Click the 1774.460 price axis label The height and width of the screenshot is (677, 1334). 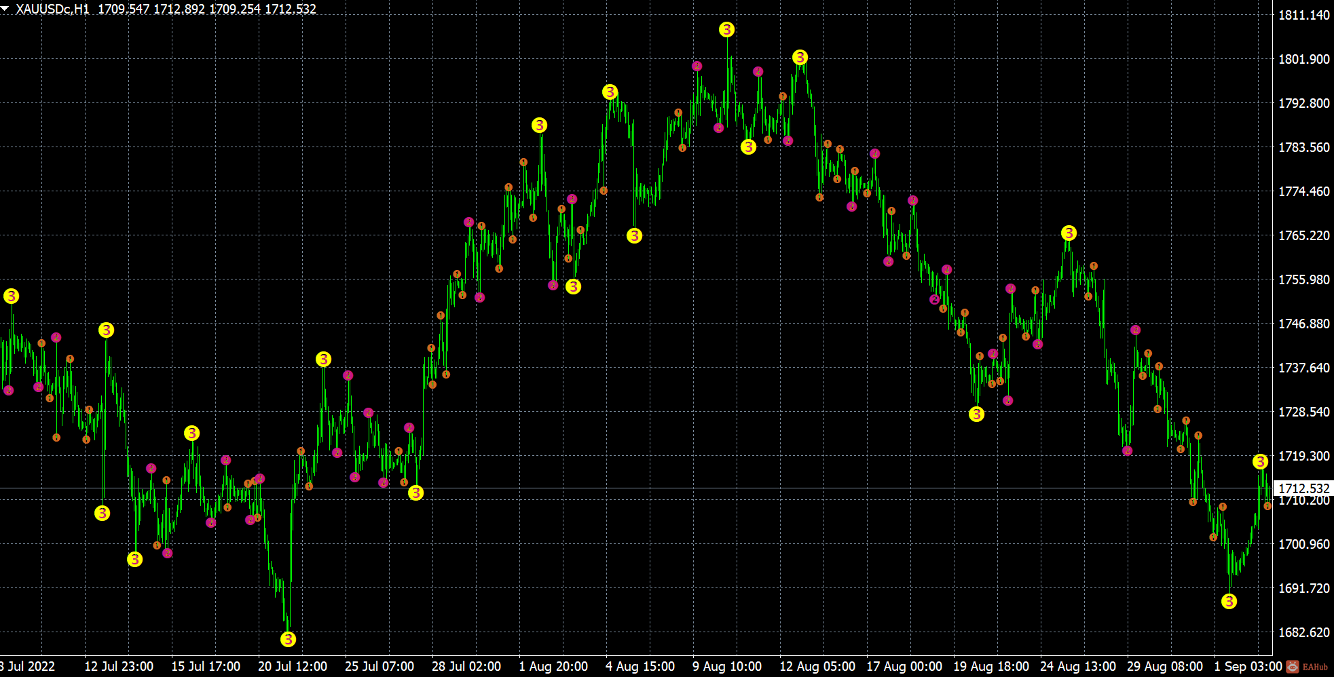[x=1303, y=191]
